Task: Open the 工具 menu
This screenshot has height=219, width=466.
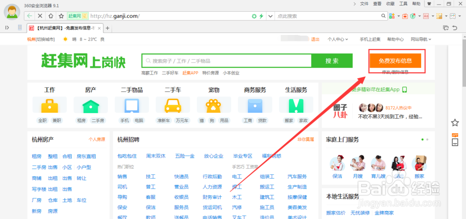Action: pos(403,4)
